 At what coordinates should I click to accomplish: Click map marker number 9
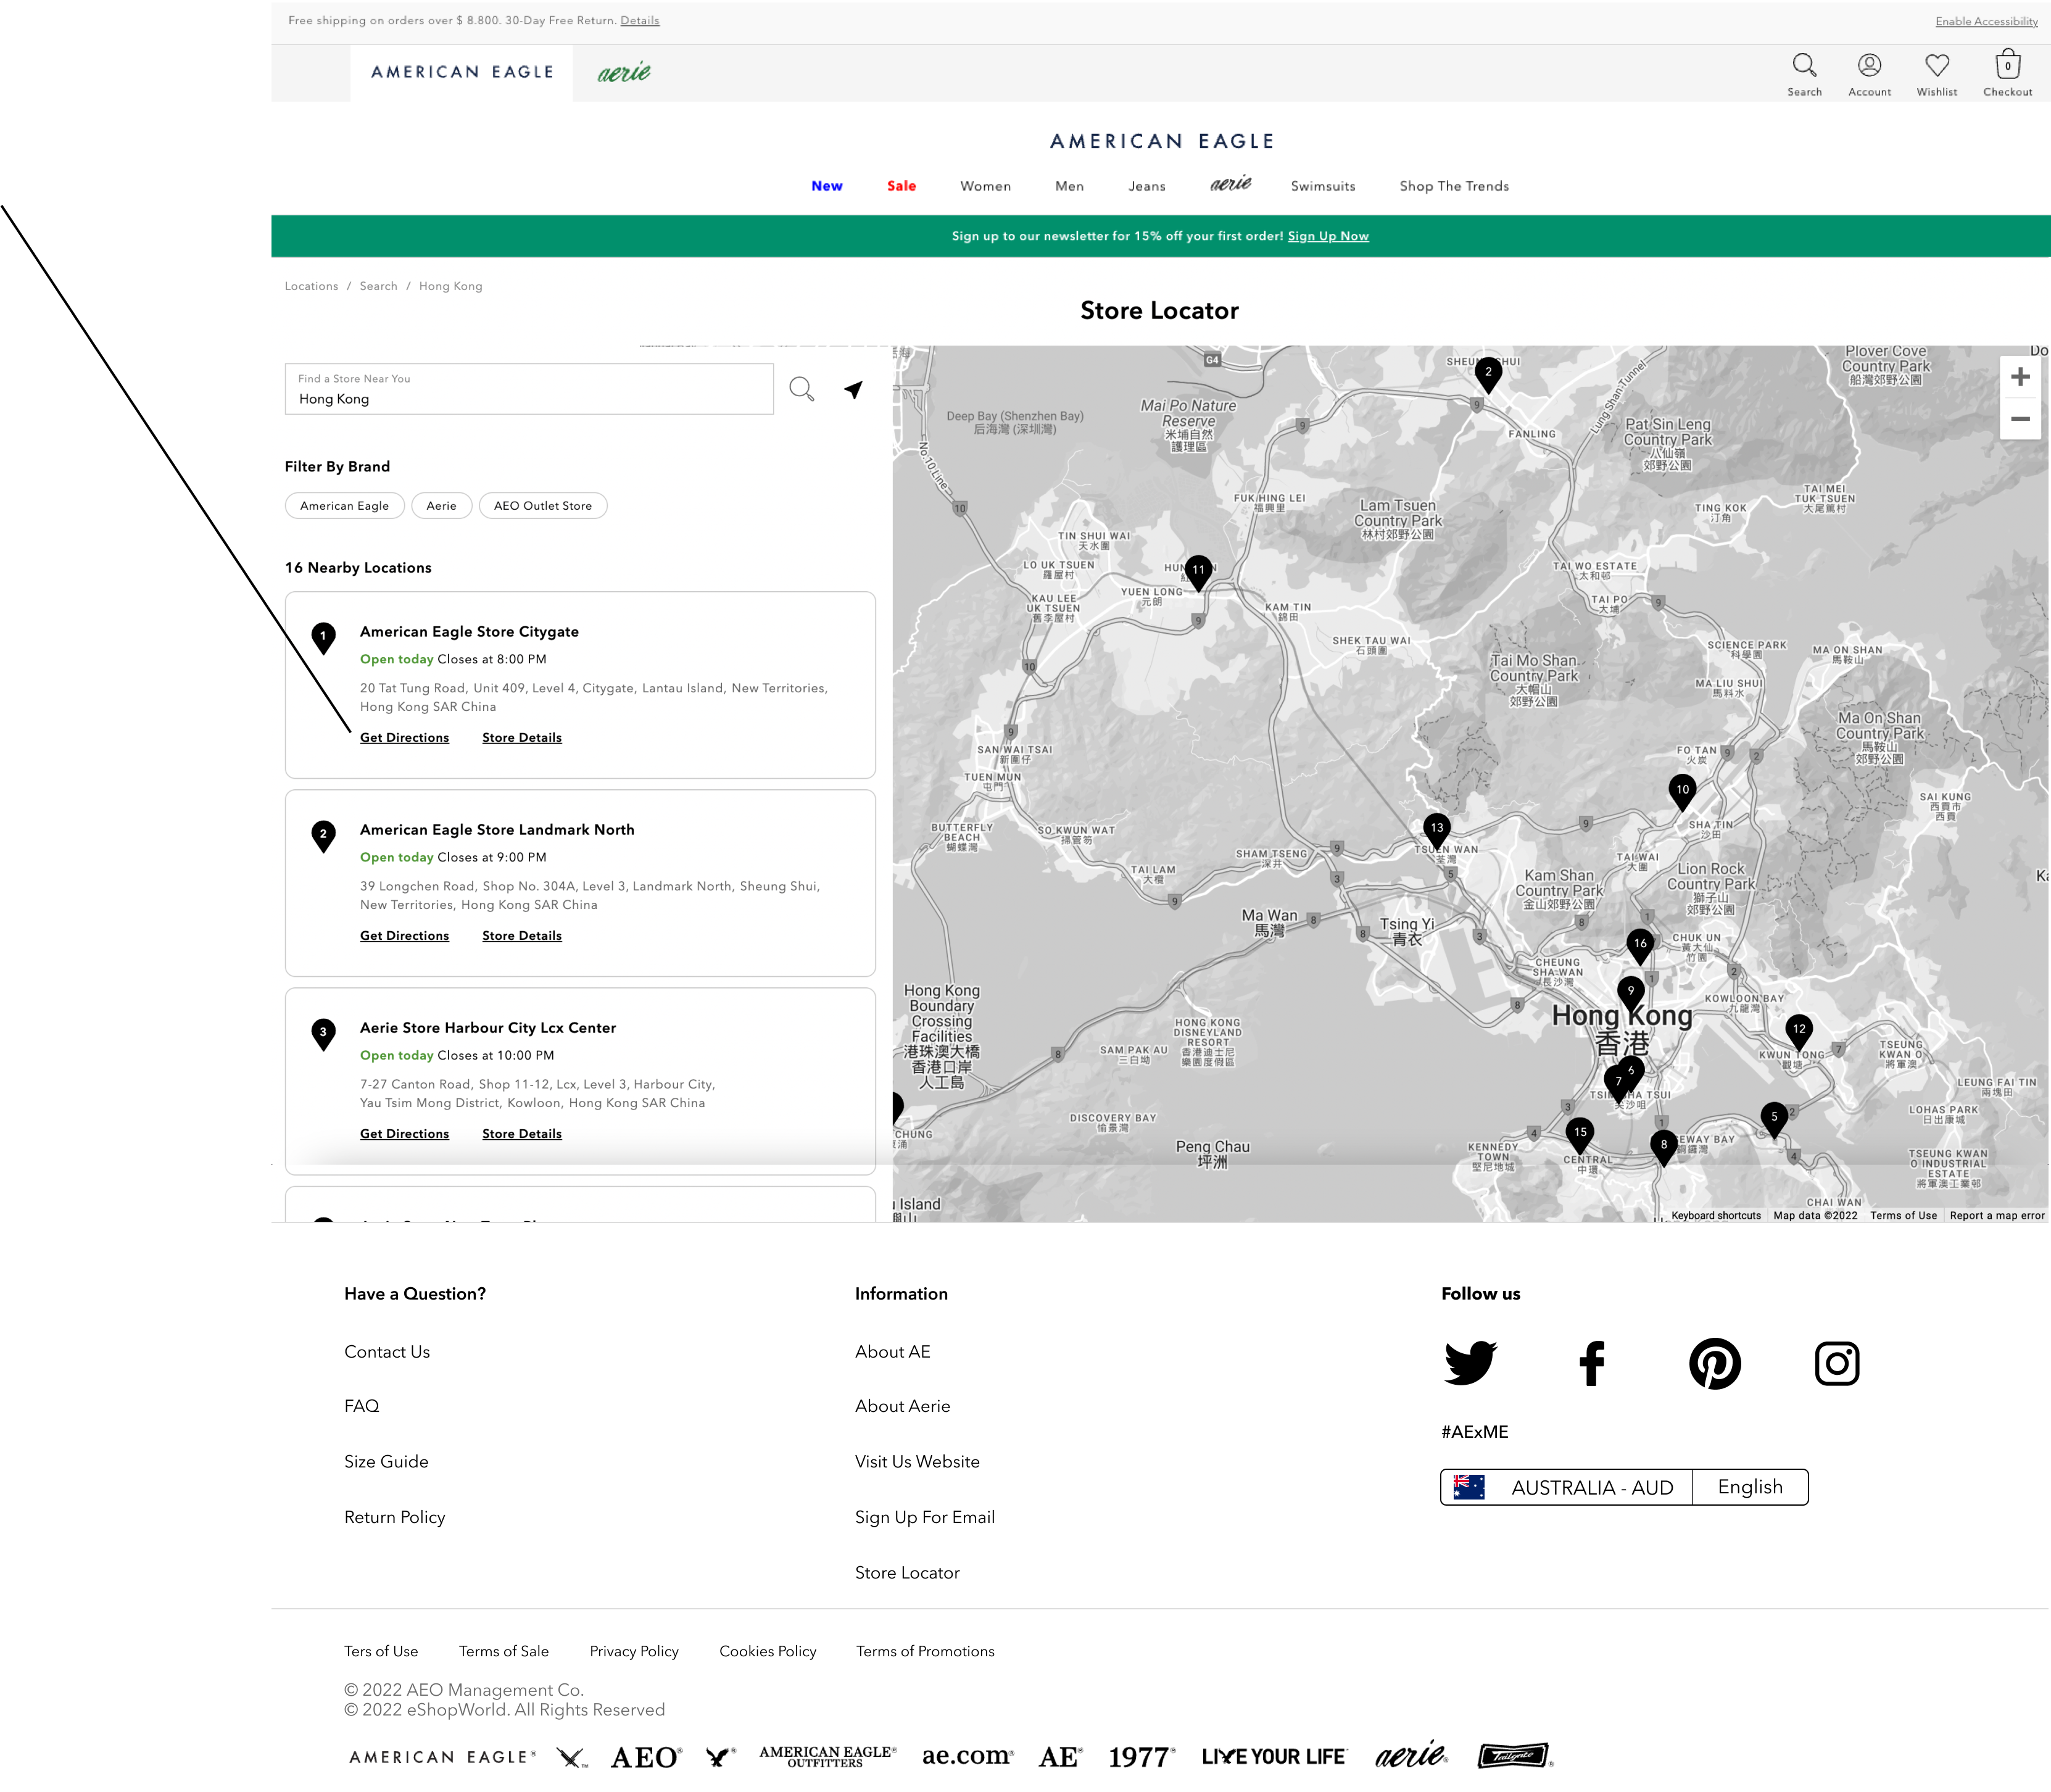[1630, 993]
